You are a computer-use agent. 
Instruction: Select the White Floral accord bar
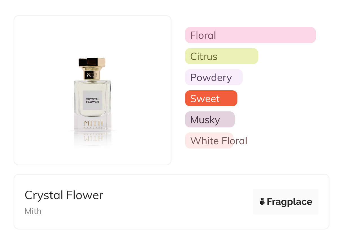click(x=209, y=141)
